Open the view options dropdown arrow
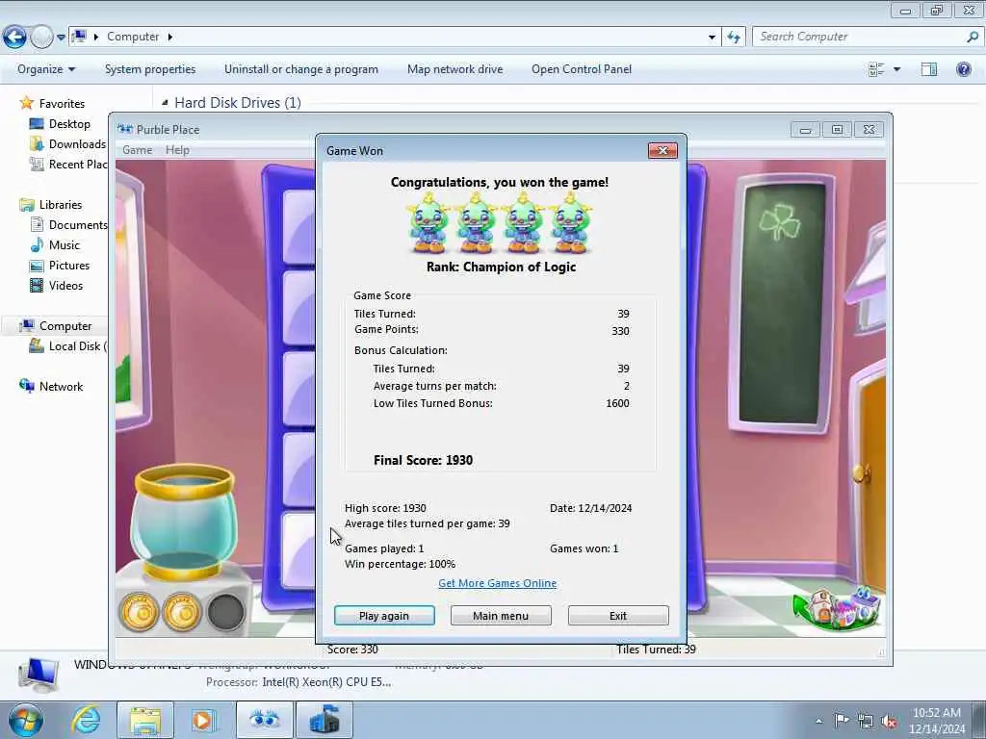986x739 pixels. [x=896, y=69]
